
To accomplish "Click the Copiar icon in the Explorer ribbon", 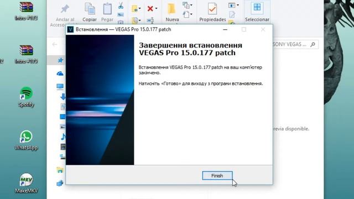I will (x=90, y=9).
